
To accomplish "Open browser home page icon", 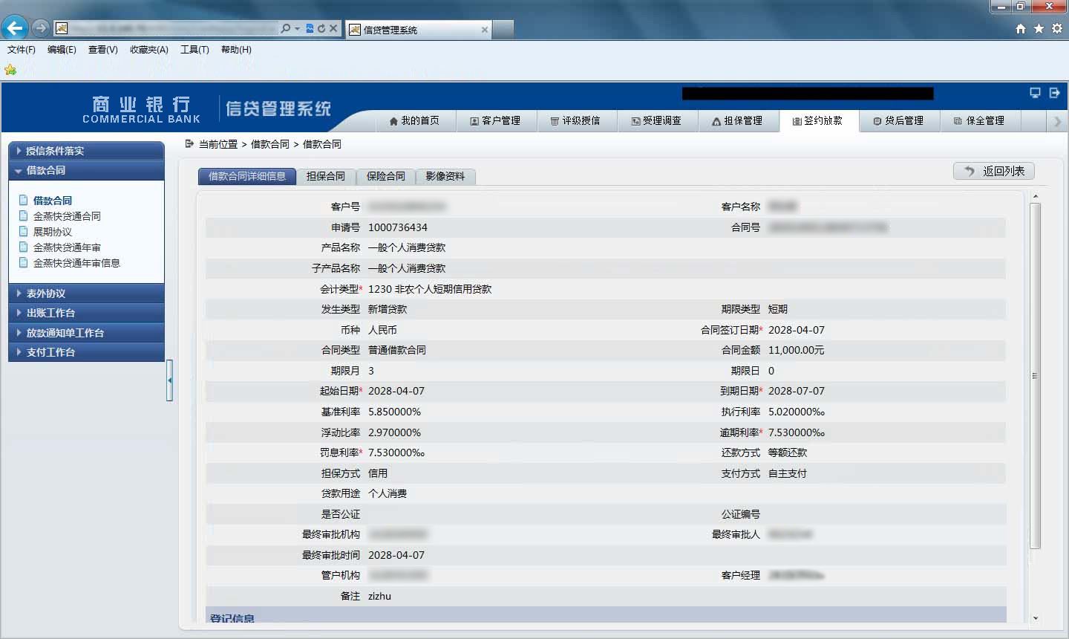I will (1021, 28).
